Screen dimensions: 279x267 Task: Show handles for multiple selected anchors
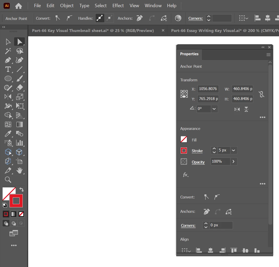click(100, 18)
